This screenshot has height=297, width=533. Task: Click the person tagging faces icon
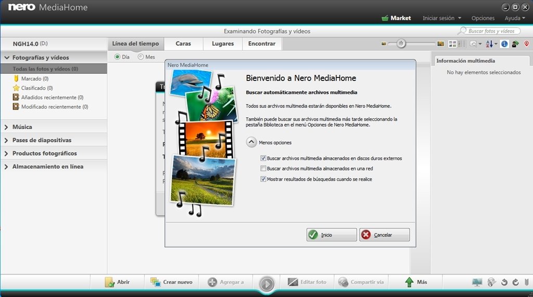coord(515,44)
